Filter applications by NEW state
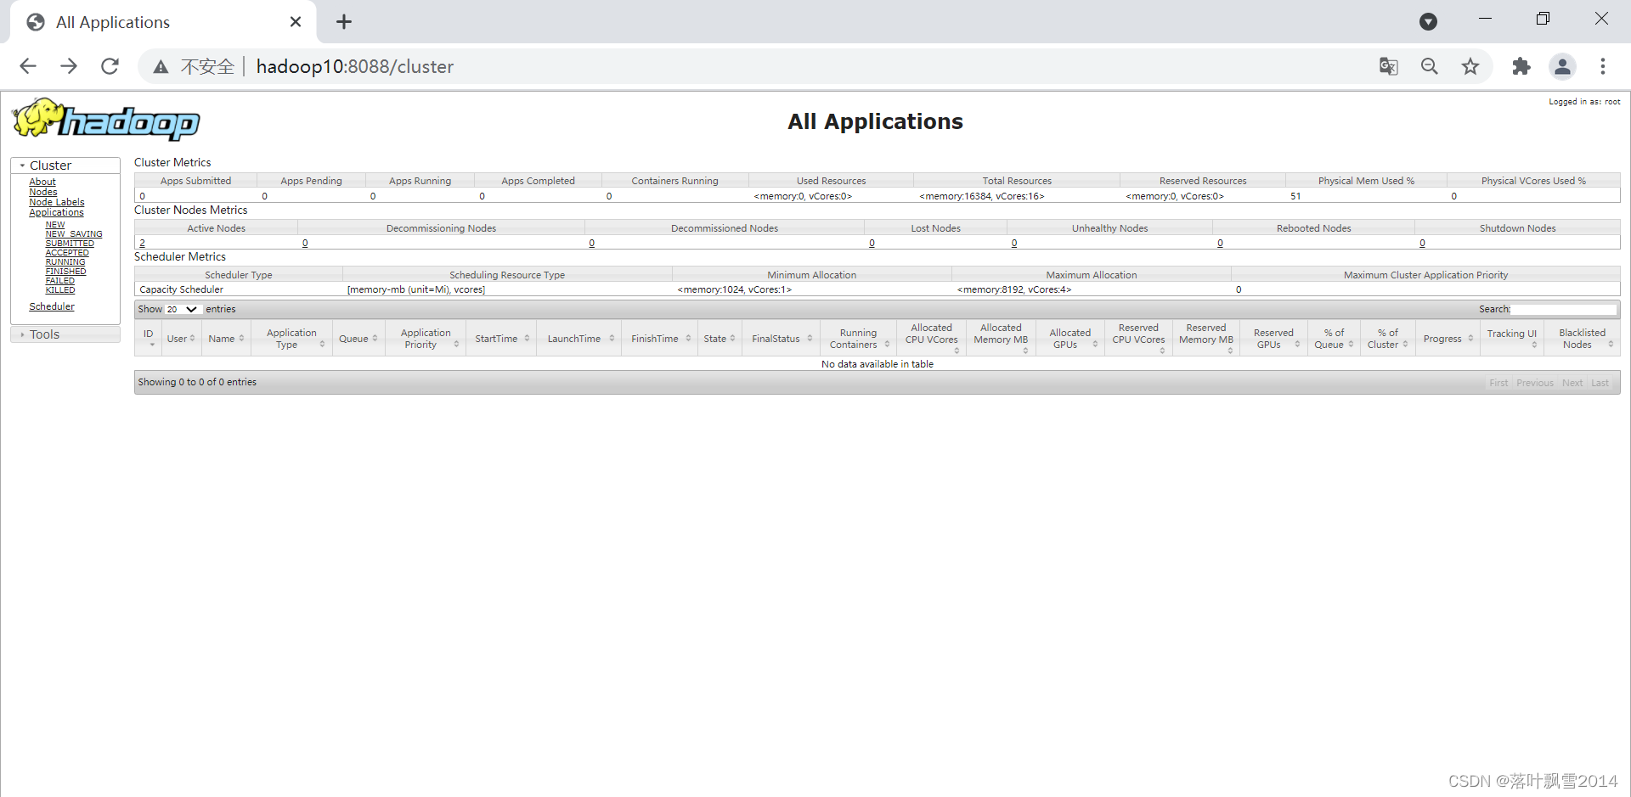Screen dimensions: 1631x797 (55, 225)
